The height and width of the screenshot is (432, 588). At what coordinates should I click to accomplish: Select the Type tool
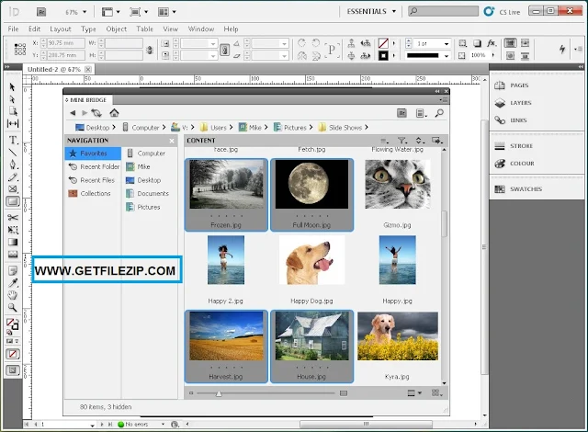13,141
